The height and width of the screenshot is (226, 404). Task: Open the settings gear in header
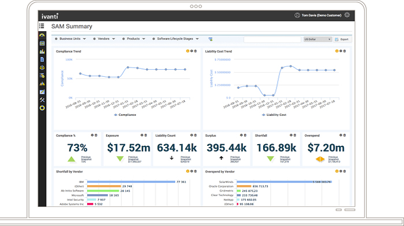tap(347, 15)
